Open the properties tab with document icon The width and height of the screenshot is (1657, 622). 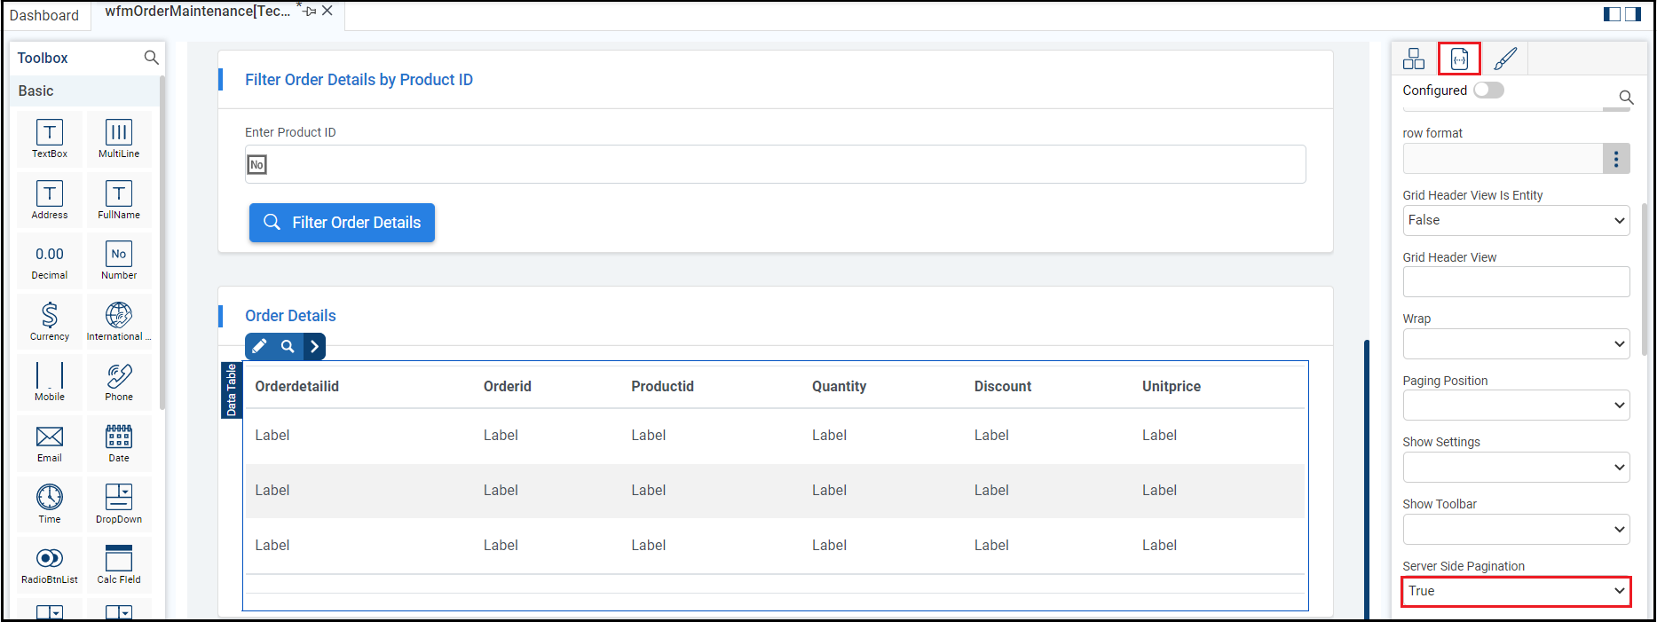[1459, 59]
